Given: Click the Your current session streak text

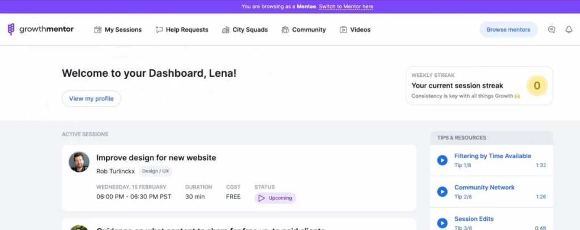Looking at the screenshot, I should [x=457, y=86].
